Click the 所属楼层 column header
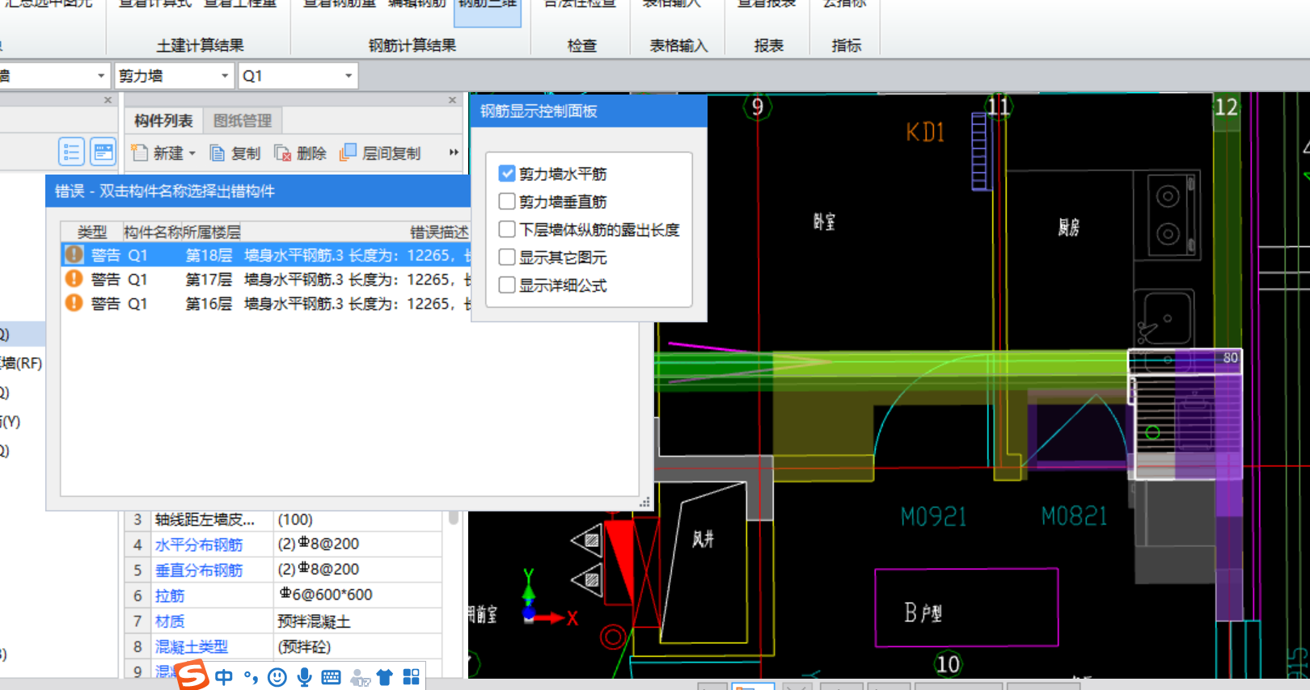 pos(211,232)
